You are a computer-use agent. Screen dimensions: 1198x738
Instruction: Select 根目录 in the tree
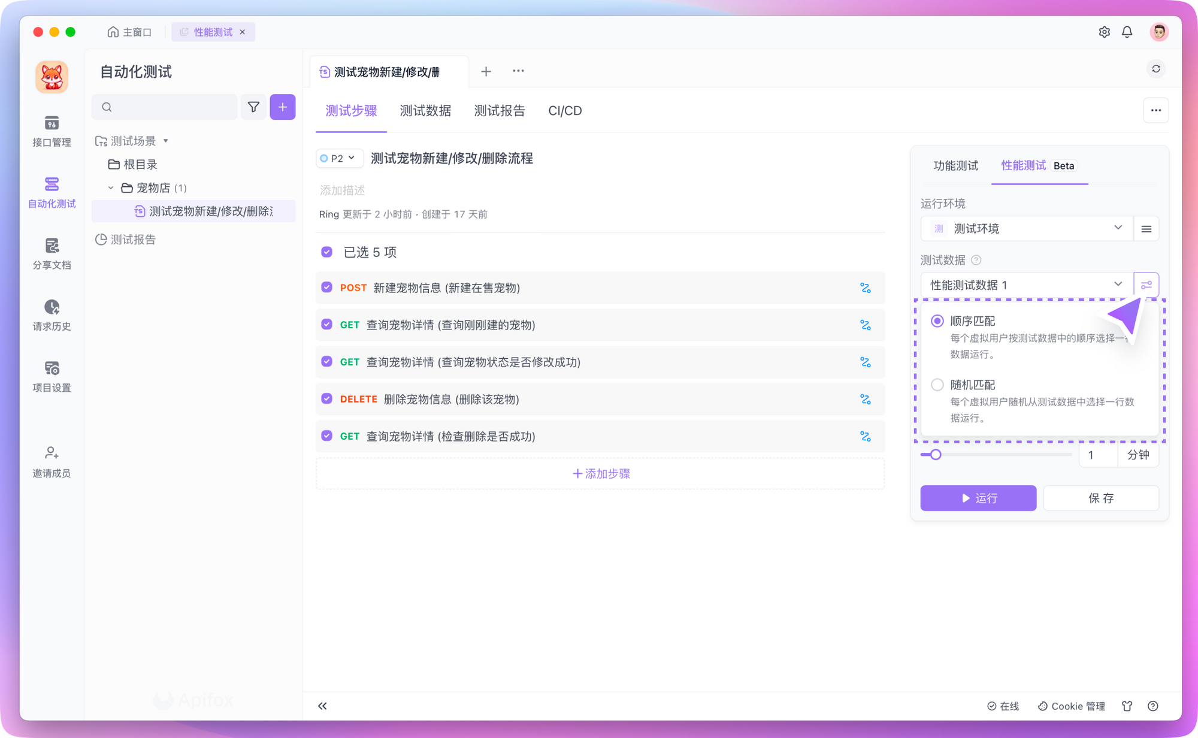pos(133,165)
